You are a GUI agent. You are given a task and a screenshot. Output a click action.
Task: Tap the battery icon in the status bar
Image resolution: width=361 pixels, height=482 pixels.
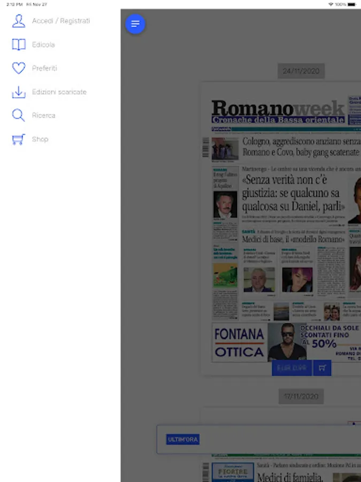pos(352,4)
